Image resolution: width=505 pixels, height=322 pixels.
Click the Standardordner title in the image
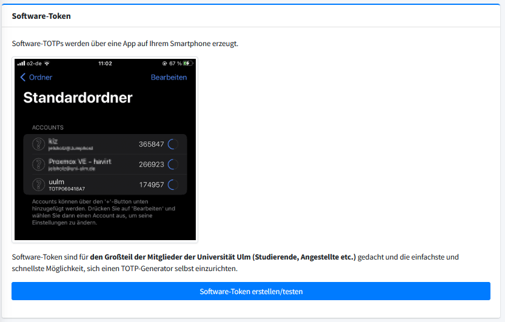78,98
